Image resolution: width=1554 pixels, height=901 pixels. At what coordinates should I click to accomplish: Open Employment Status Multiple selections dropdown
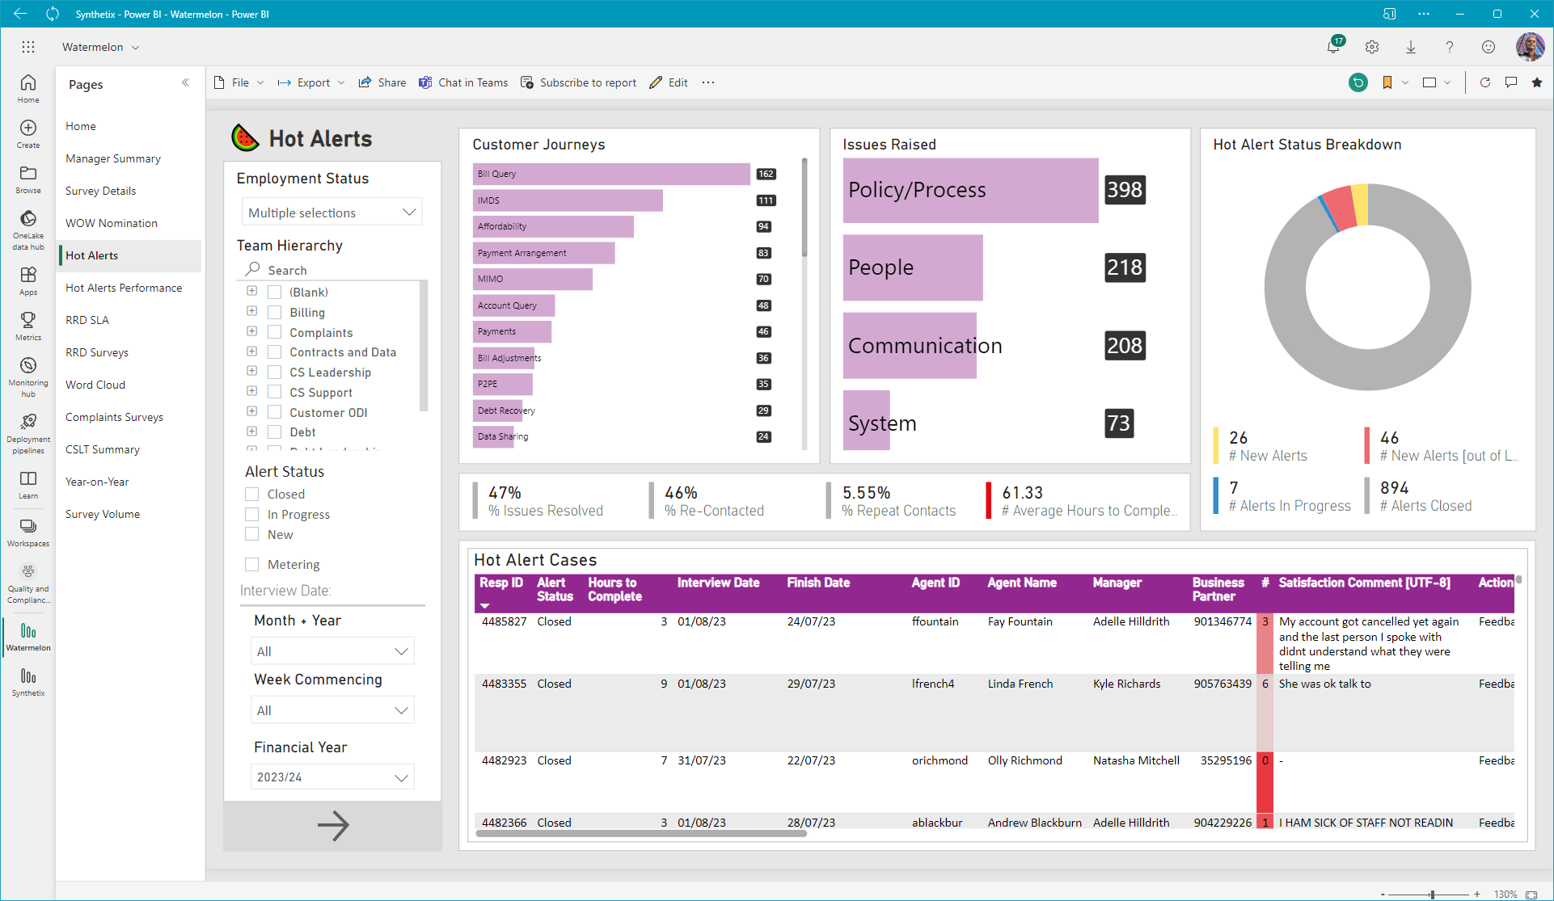click(331, 213)
